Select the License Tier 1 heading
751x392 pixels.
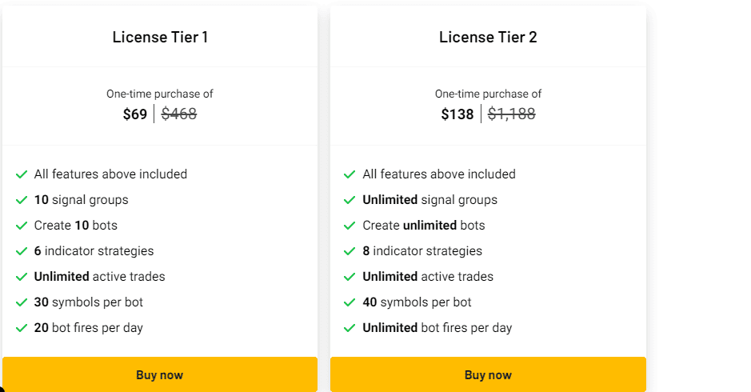160,37
